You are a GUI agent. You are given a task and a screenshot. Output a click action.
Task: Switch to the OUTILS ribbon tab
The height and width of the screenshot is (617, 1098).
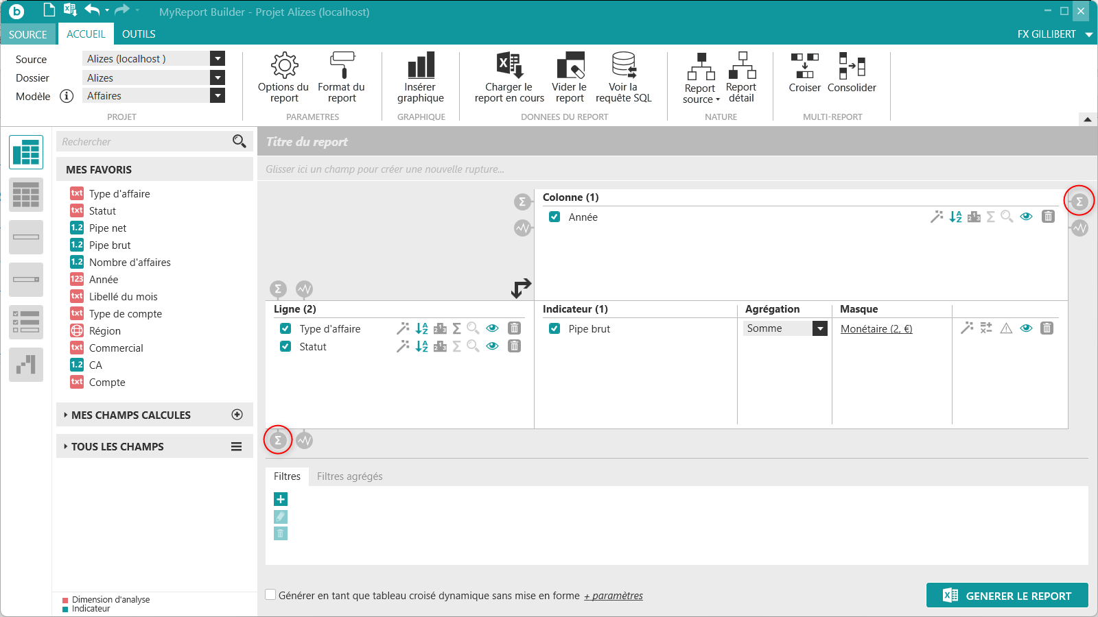coord(139,34)
